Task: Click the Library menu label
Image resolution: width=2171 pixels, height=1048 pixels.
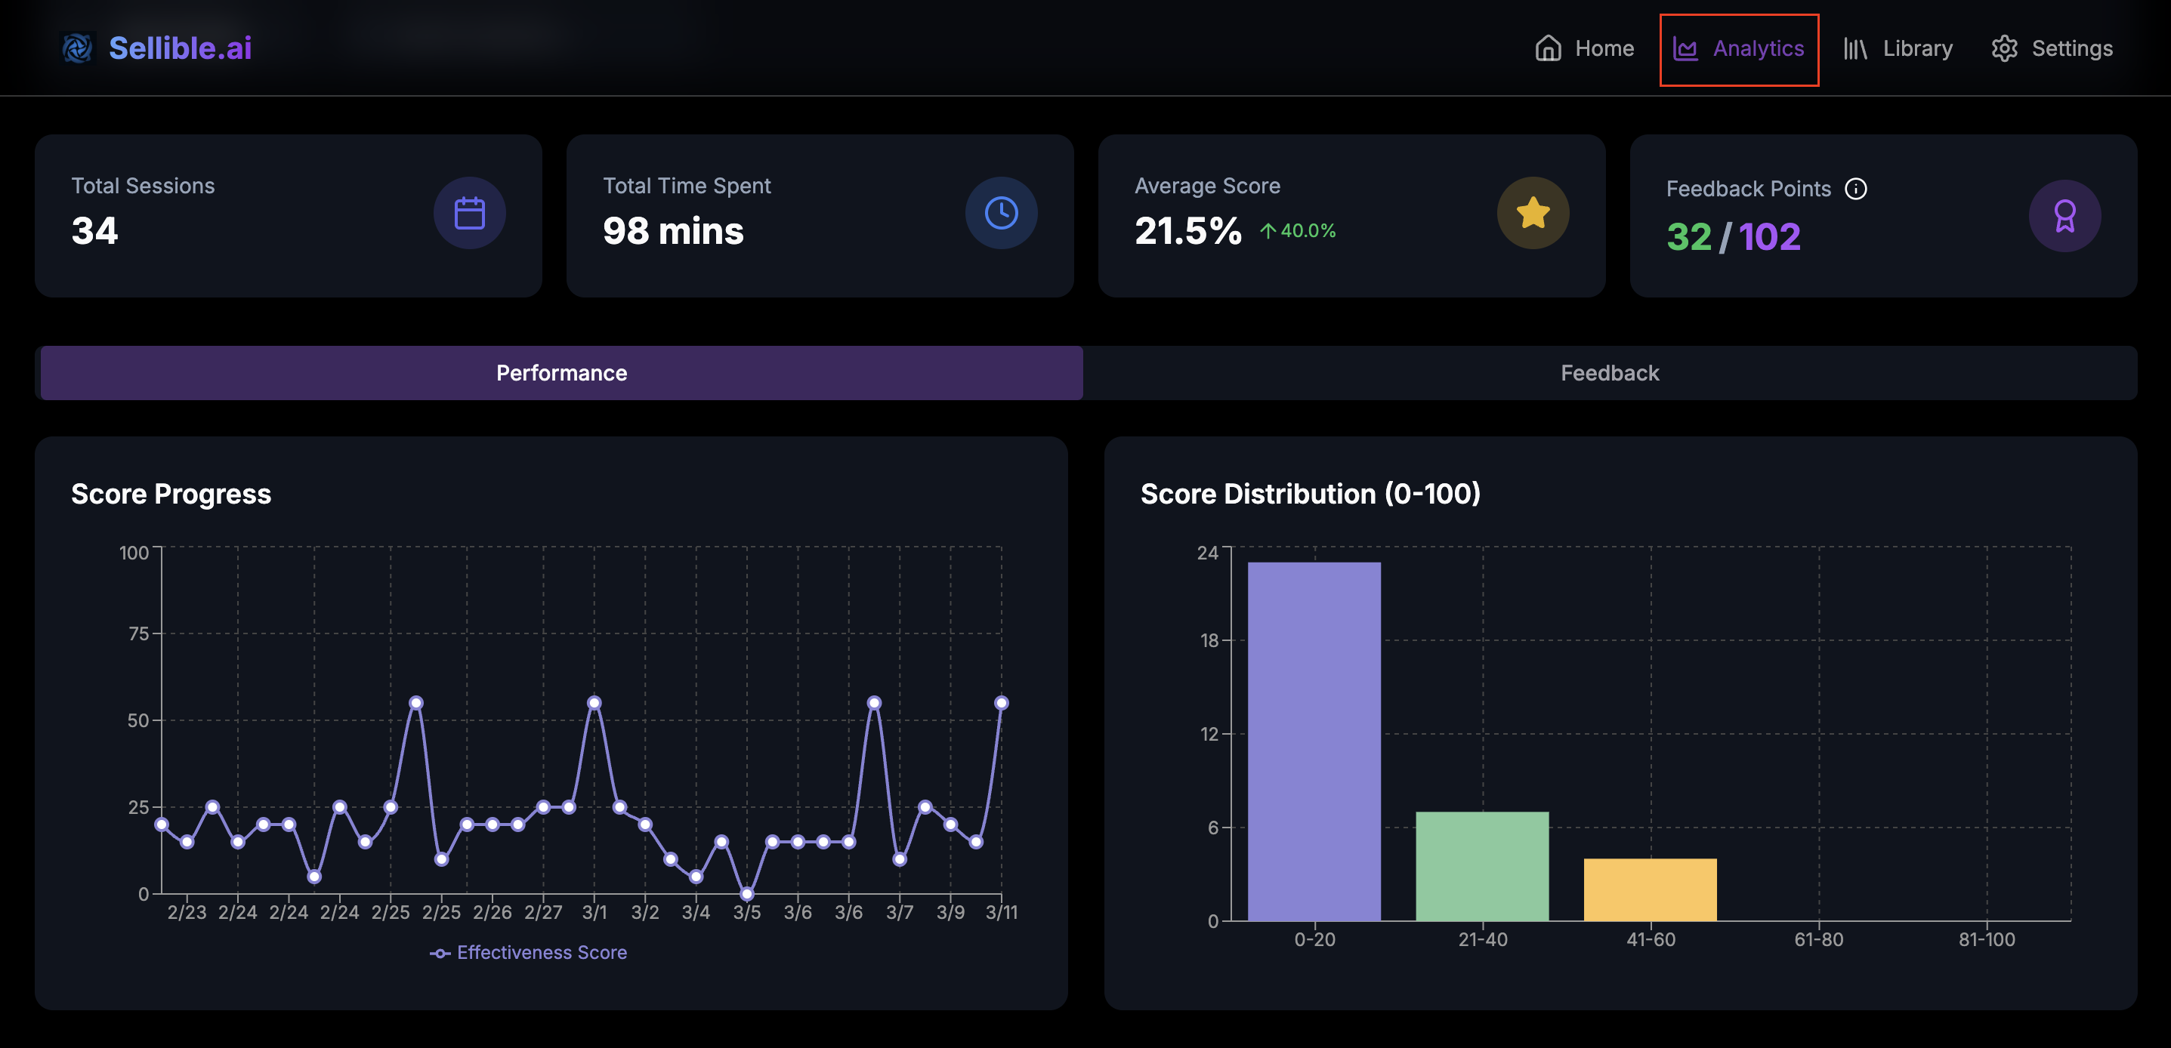Action: click(1916, 48)
